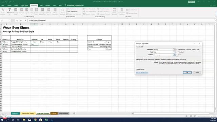
Task: Click Show Formulas in the ribbon
Action: pyautogui.click(x=103, y=9)
